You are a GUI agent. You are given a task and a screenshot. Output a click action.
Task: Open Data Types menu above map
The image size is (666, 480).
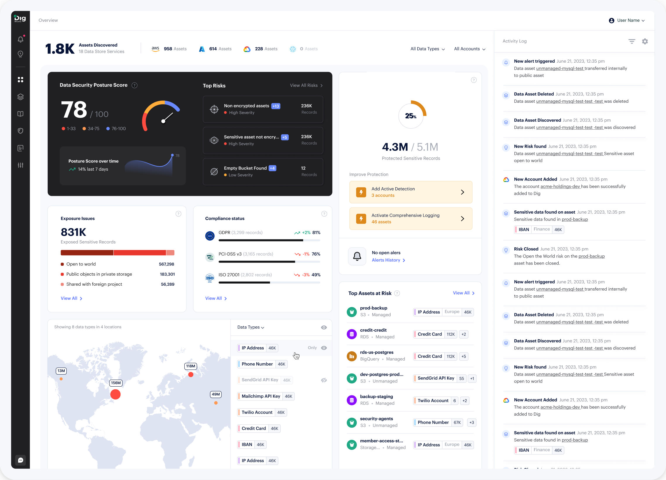click(x=250, y=327)
